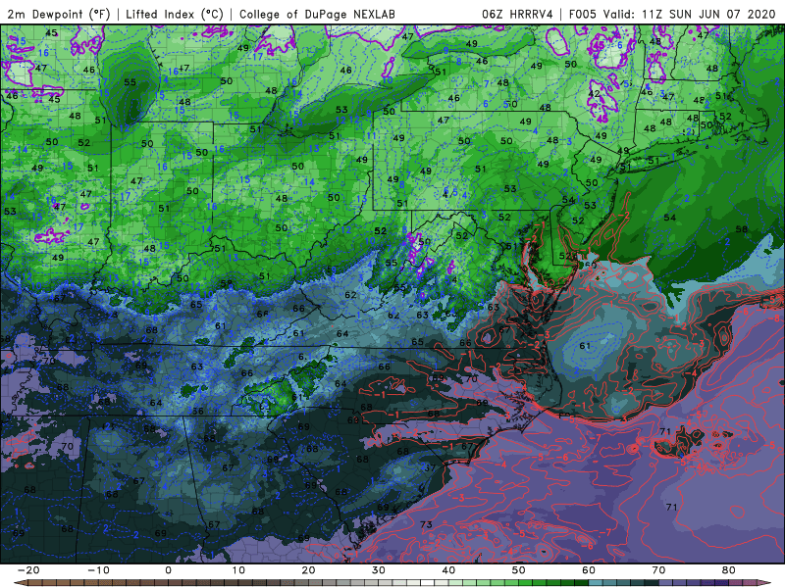The image size is (785, 588).
Task: Click the "F005" forecast hour label
Action: [x=583, y=14]
